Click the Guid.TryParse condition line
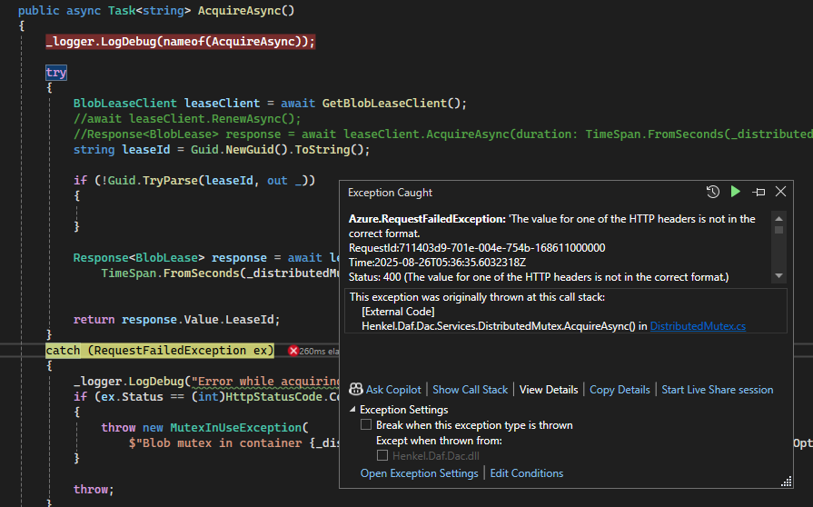The width and height of the screenshot is (813, 507). [193, 181]
